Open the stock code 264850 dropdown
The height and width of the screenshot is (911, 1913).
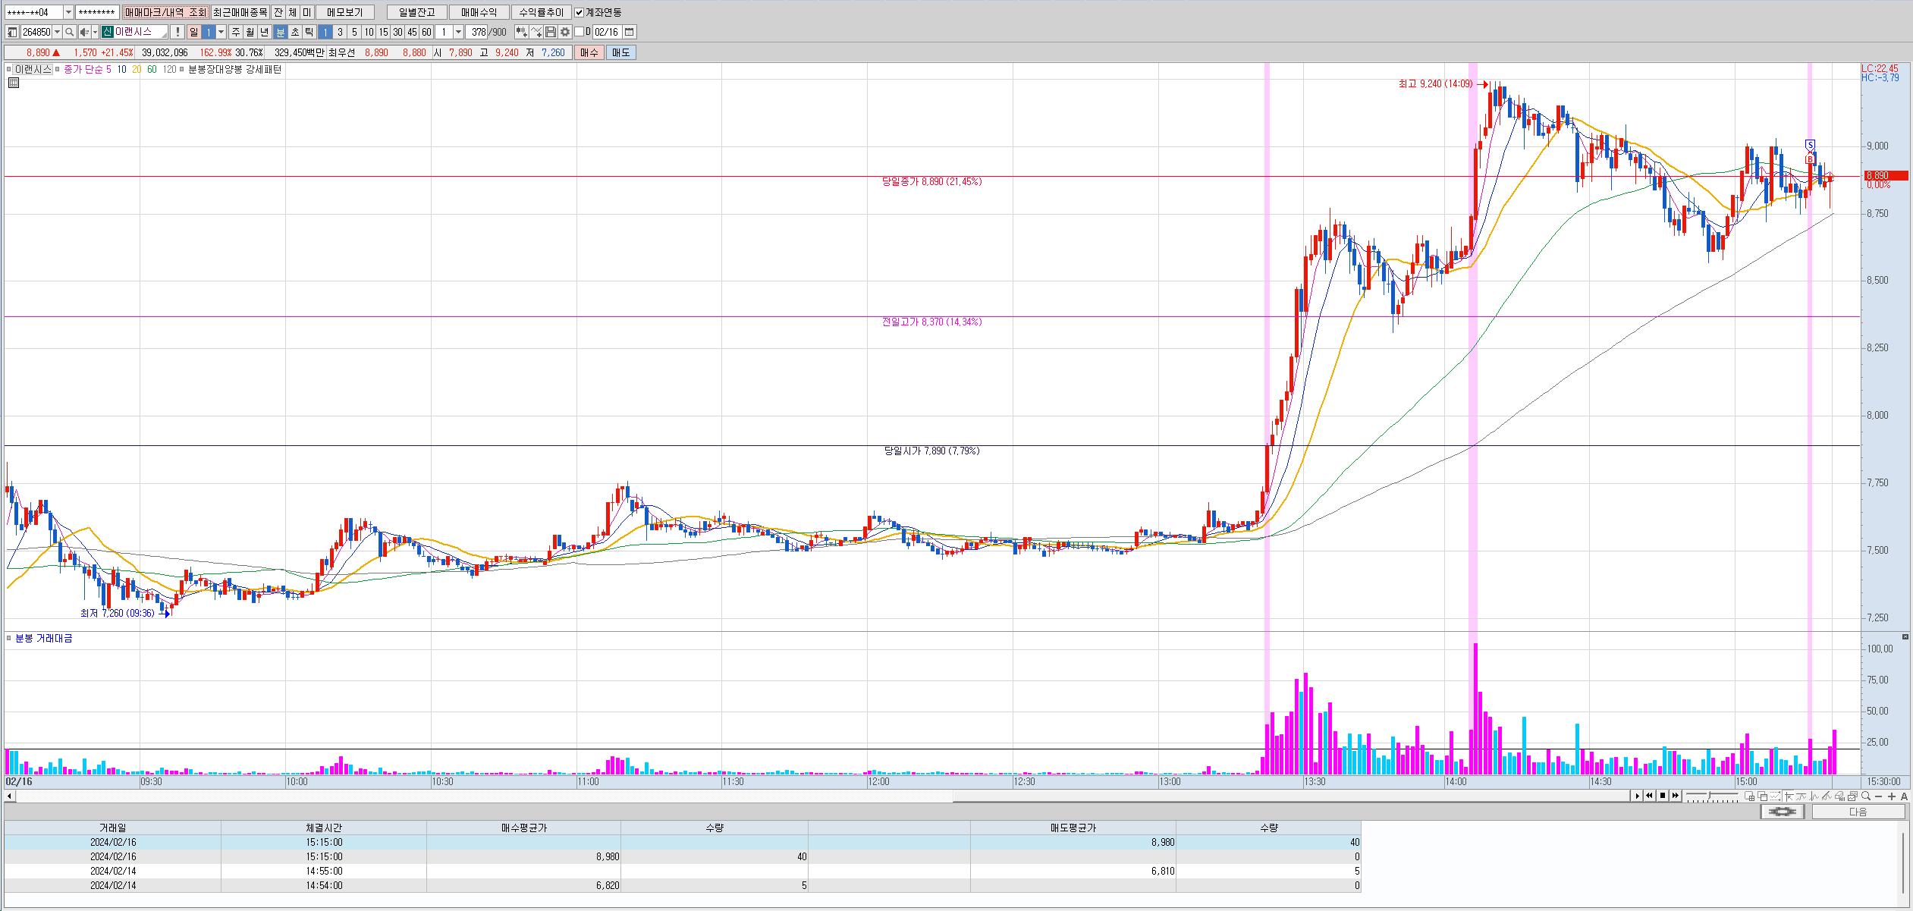[58, 32]
